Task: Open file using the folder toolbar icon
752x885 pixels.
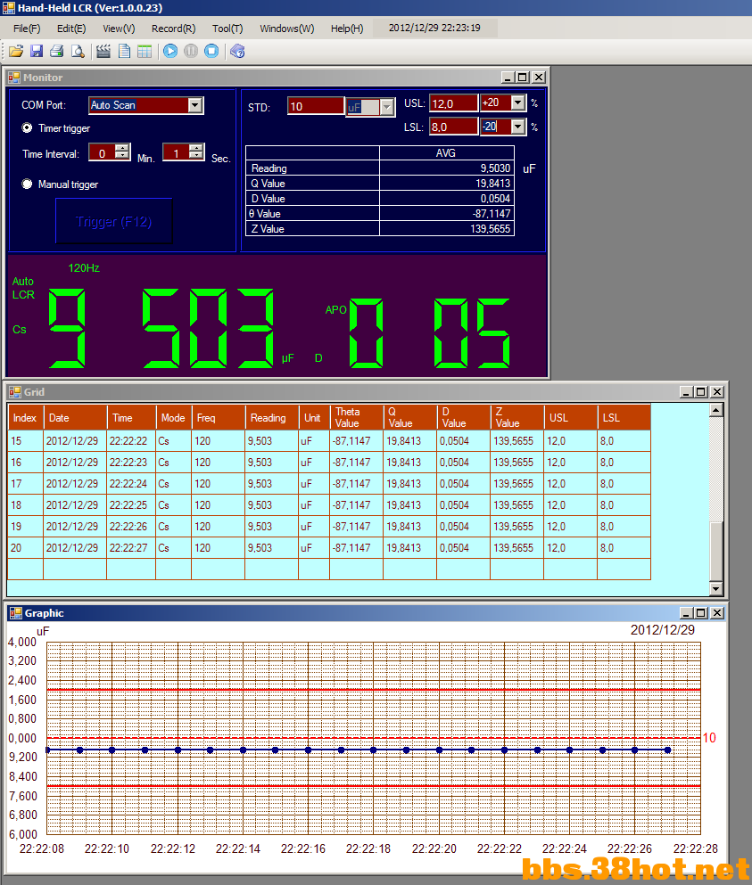Action: [16, 52]
